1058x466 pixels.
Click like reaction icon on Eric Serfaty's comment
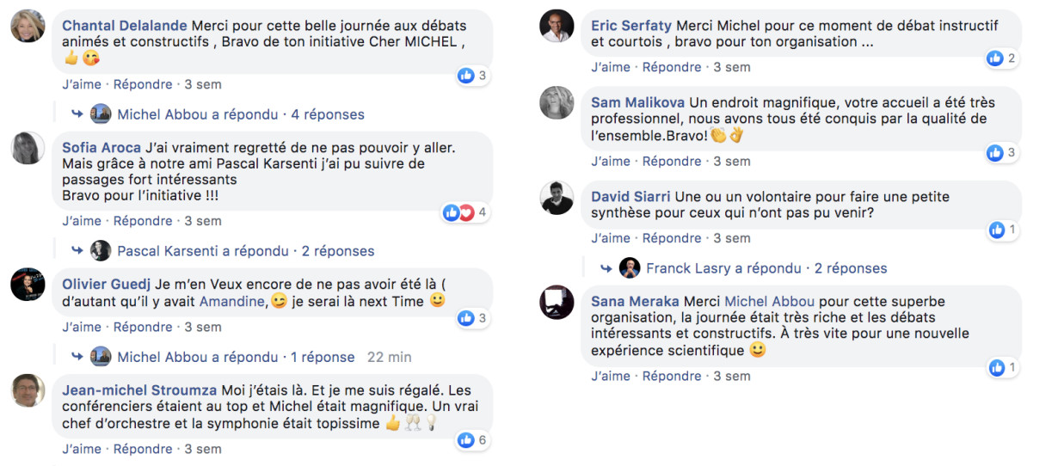point(995,58)
